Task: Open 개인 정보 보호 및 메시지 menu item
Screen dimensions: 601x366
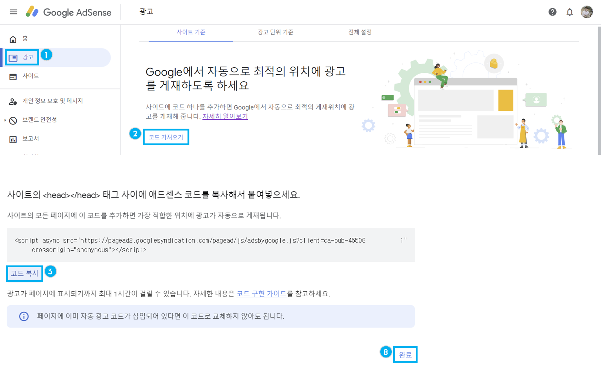Action: tap(53, 101)
